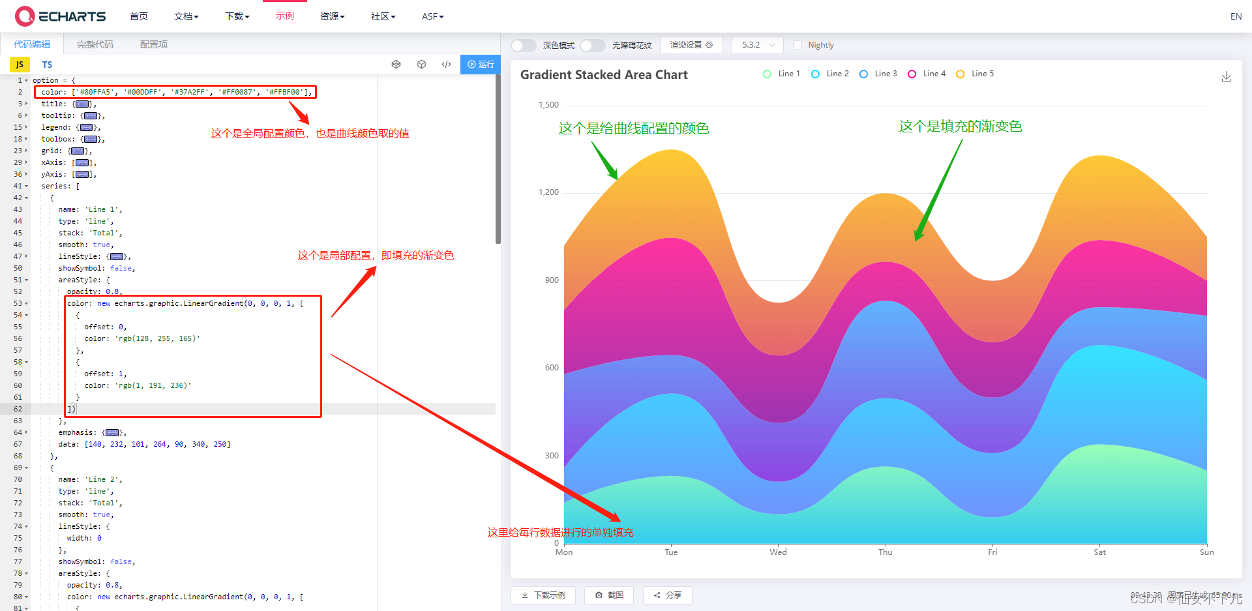Collapse the areaStyle fold arrow at line 51
The width and height of the screenshot is (1252, 611).
click(27, 280)
